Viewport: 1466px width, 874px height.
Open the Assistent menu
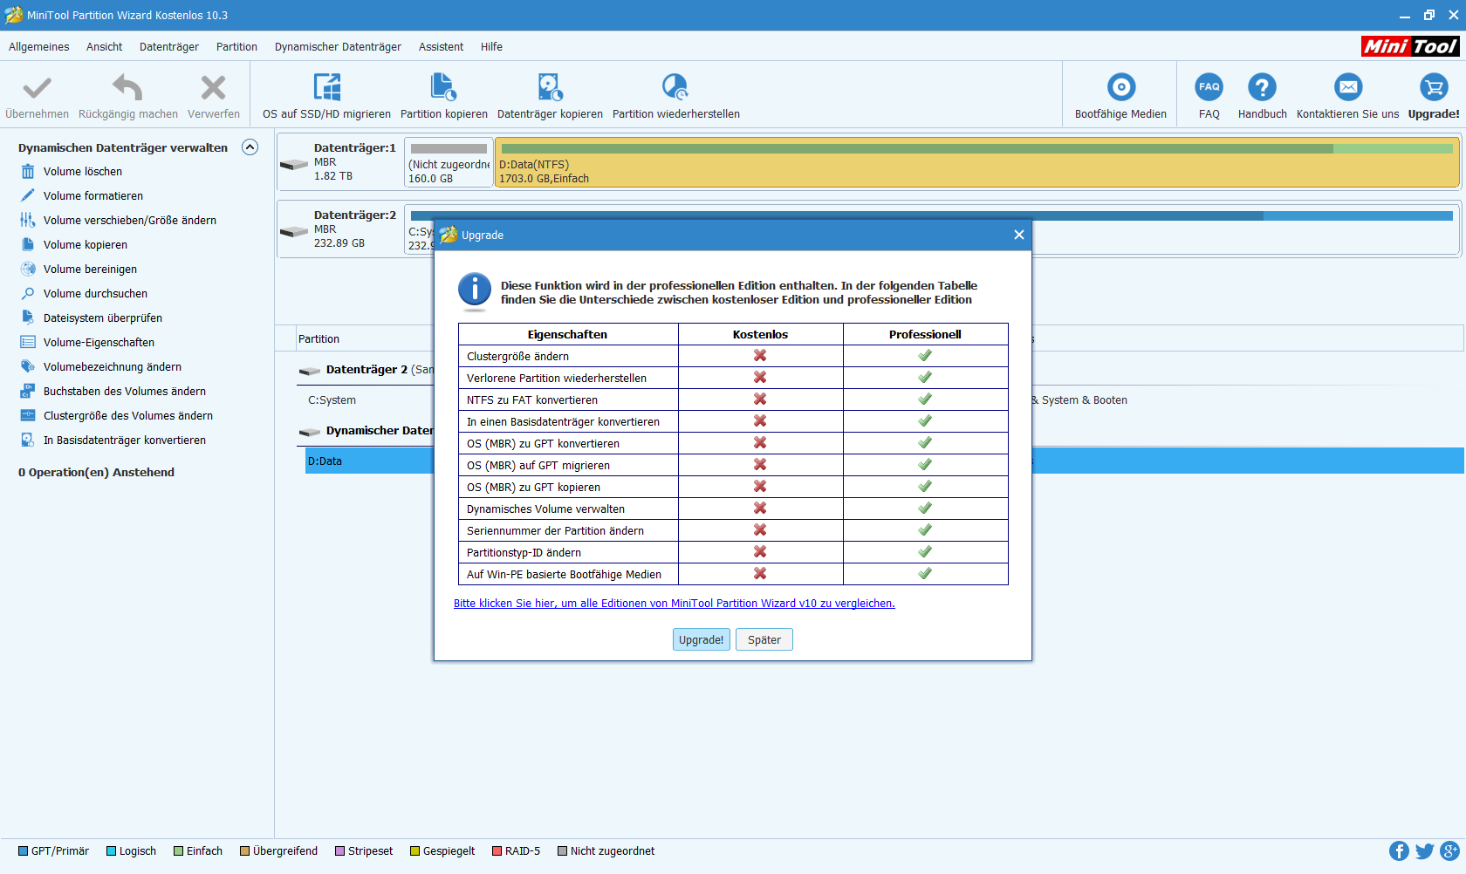pyautogui.click(x=441, y=47)
